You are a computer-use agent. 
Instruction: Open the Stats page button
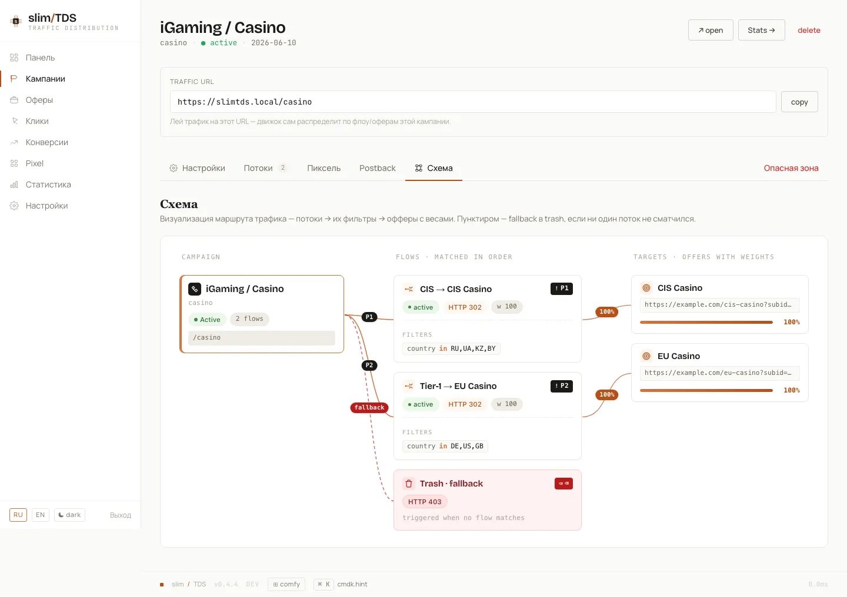click(x=761, y=30)
